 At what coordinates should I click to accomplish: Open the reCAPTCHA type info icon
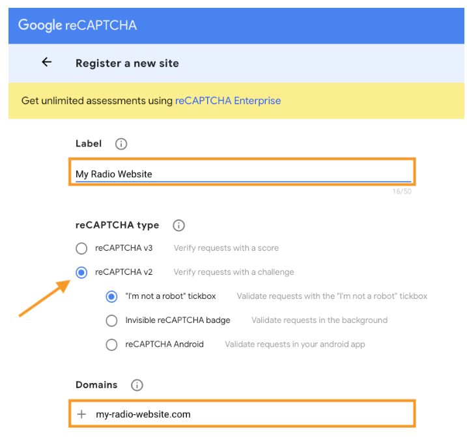(x=178, y=225)
